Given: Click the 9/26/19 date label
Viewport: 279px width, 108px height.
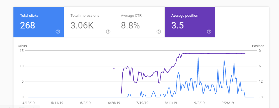Looking at the screenshot, I should click(x=227, y=103).
